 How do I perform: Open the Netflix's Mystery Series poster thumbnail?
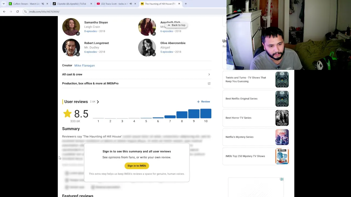[x=282, y=137]
